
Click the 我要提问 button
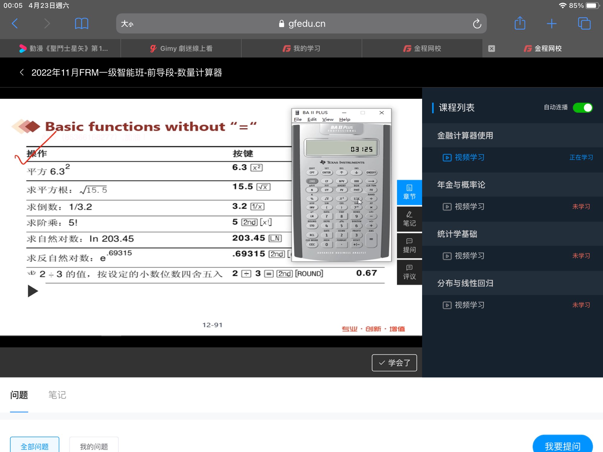click(x=562, y=446)
